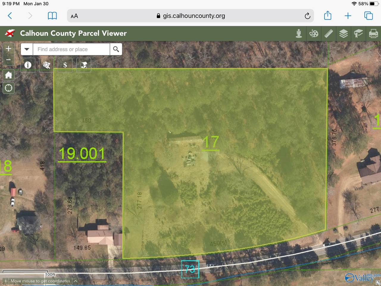This screenshot has height=286, width=381.
Task: Open the graduation cap book icon
Action: coord(358,34)
